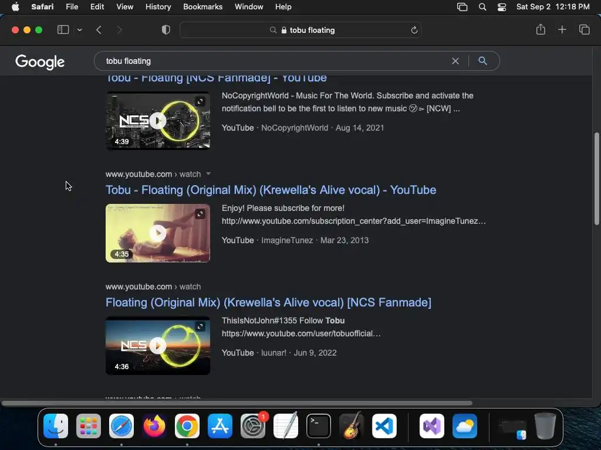
Task: Click the www.youtube.com › watch breadcrumb above Floating (Original Mix) [NCS Fanmade]
Action: tap(153, 287)
